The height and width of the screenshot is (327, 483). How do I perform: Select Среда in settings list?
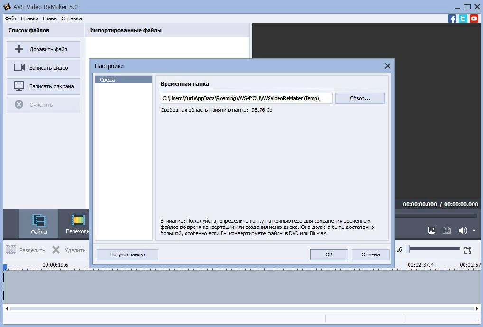[x=124, y=80]
